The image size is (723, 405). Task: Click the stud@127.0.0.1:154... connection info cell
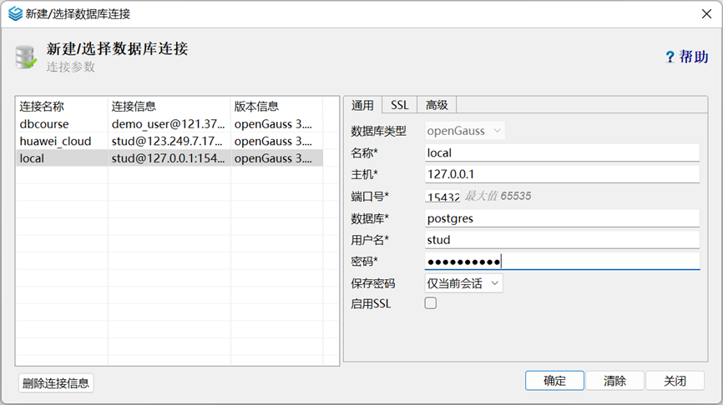click(x=169, y=158)
